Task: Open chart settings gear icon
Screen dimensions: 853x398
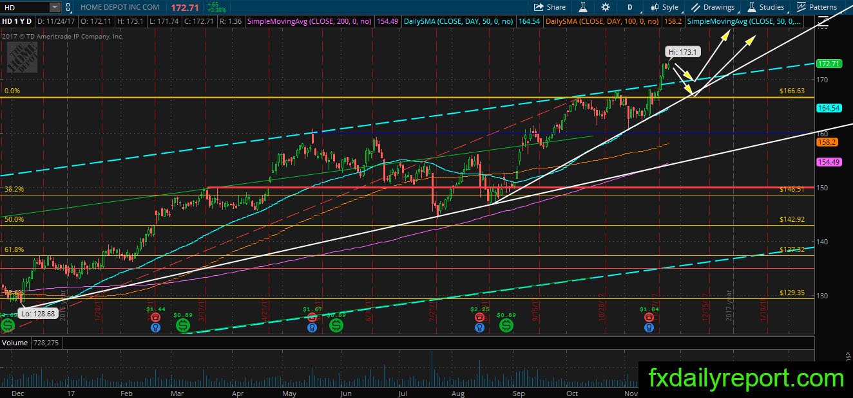Action: point(606,7)
